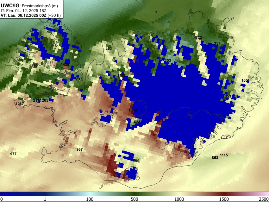
Task: Click the valid time 'VT: Lau. 06.12.2025 00Z'
Action: [23, 16]
